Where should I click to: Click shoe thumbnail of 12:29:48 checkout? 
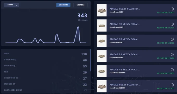(102, 25)
